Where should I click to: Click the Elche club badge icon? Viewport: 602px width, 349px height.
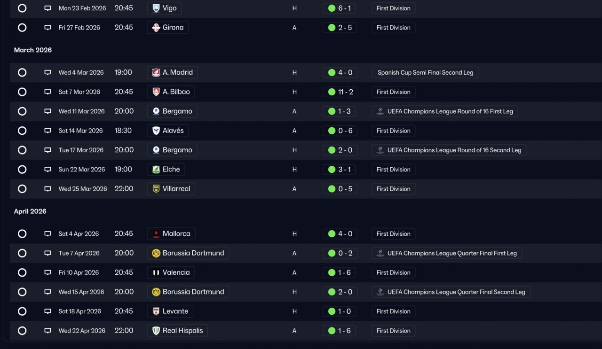[156, 170]
